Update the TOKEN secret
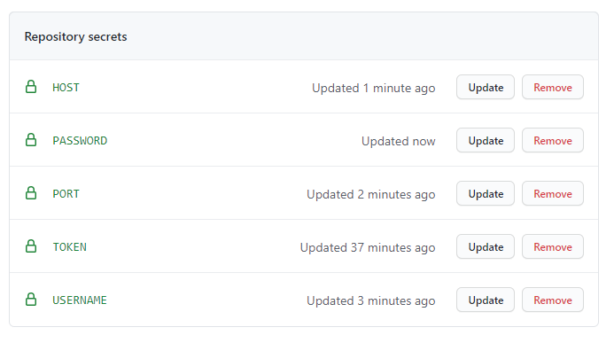 tap(486, 246)
